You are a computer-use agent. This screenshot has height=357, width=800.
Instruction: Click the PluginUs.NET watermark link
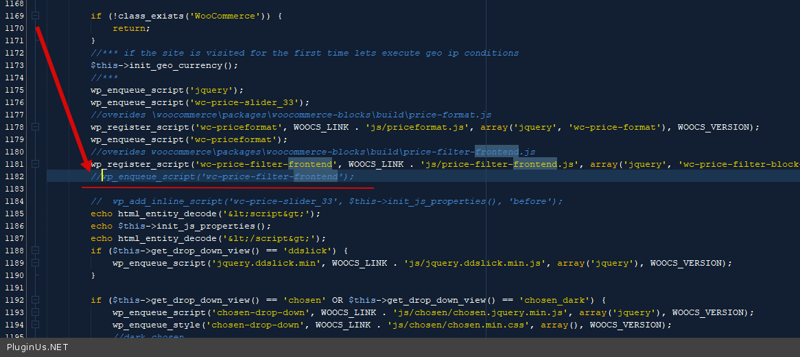pos(38,347)
